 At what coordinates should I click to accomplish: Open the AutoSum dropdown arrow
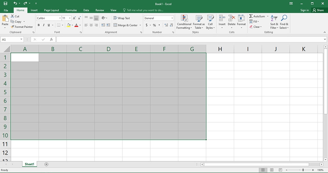268,16
